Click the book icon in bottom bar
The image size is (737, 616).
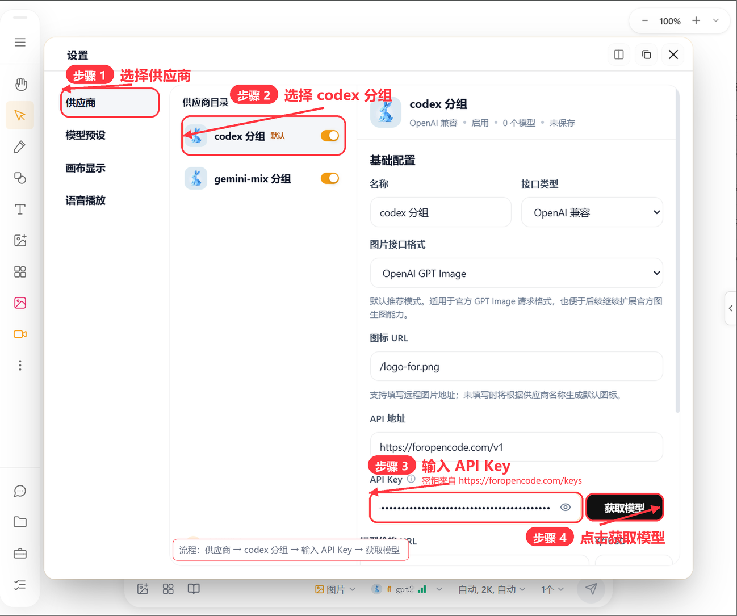(194, 589)
